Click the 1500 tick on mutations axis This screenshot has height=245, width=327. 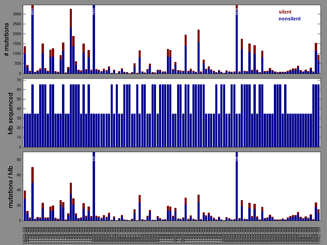17,44
